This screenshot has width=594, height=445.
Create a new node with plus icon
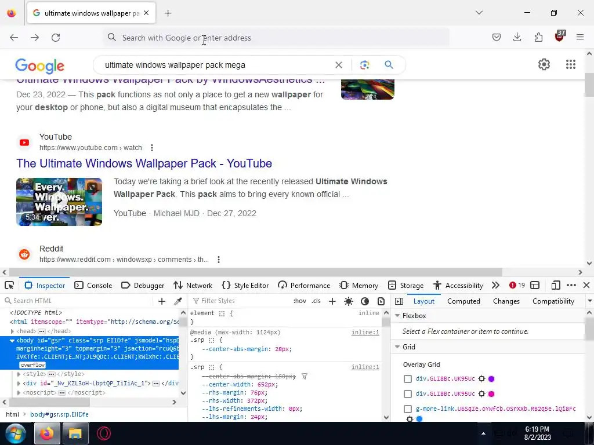162,301
